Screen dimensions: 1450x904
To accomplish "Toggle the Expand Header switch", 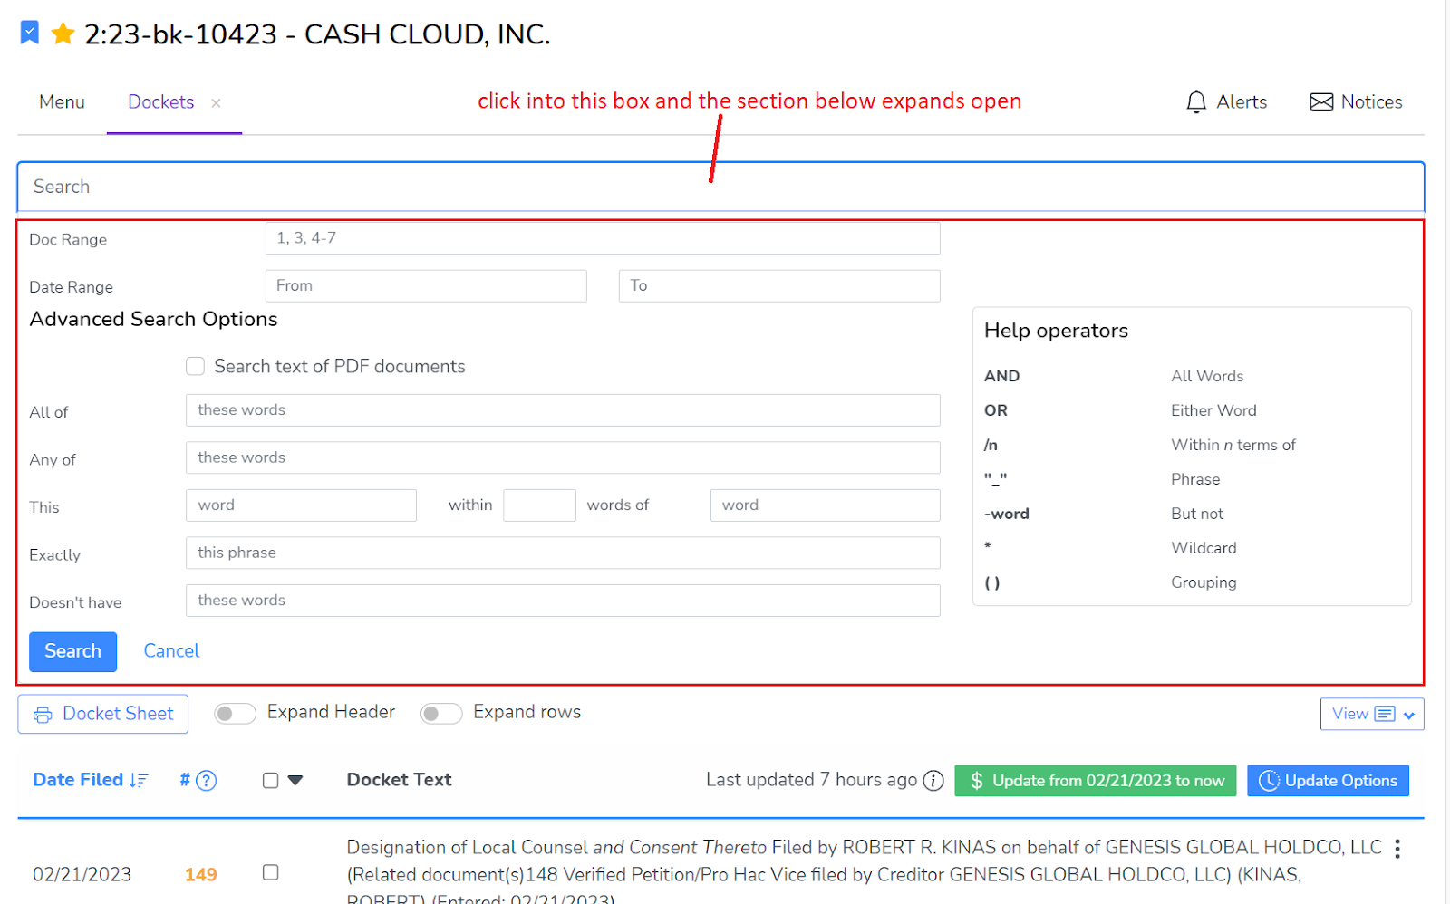I will coord(235,714).
